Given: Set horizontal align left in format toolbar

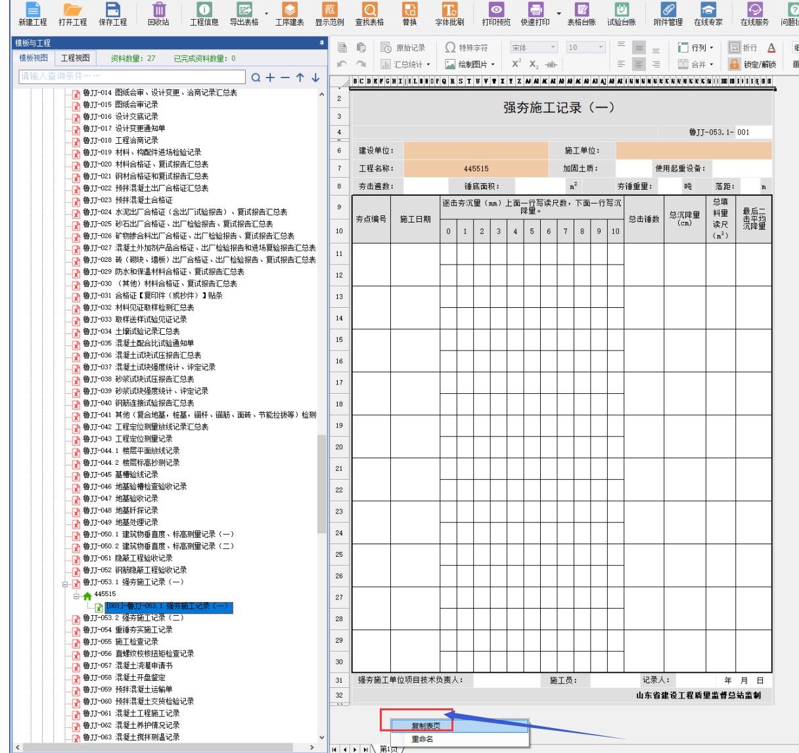Looking at the screenshot, I should tap(622, 64).
